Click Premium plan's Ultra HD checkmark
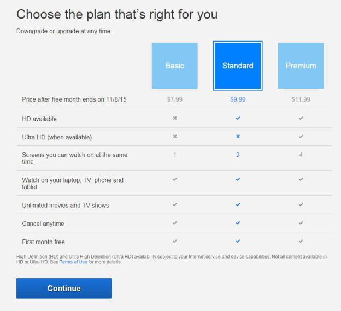Viewport: 341px width, 311px height. tap(301, 137)
